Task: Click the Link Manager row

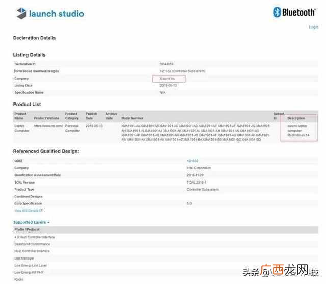Action: tap(166, 258)
